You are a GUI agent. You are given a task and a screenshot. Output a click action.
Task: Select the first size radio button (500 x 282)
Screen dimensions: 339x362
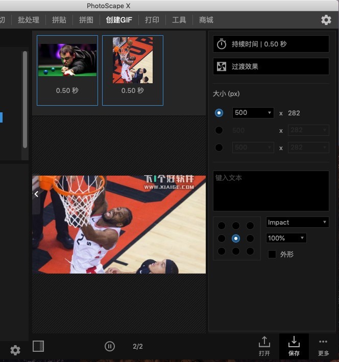[x=219, y=113]
